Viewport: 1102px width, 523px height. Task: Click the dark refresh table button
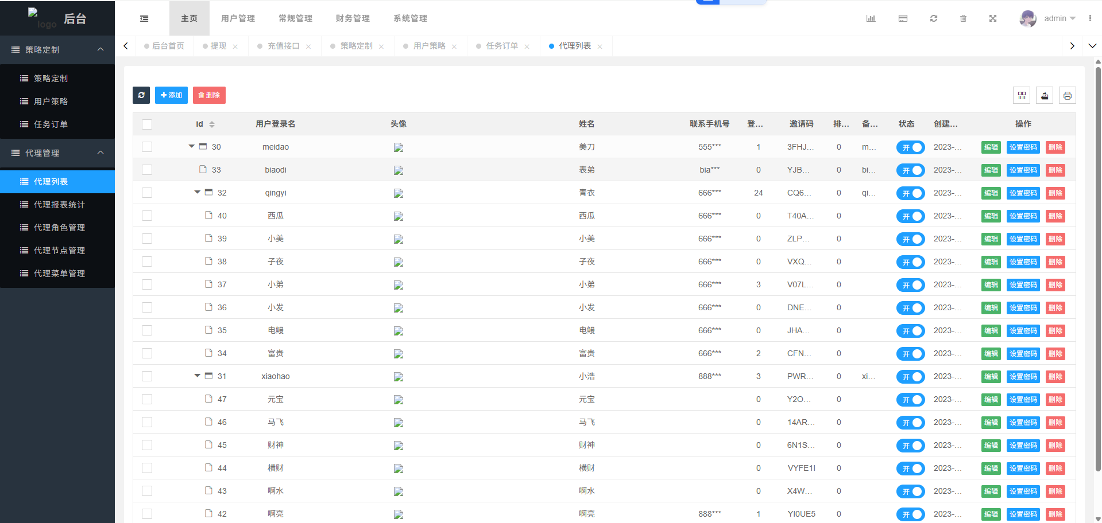click(141, 95)
